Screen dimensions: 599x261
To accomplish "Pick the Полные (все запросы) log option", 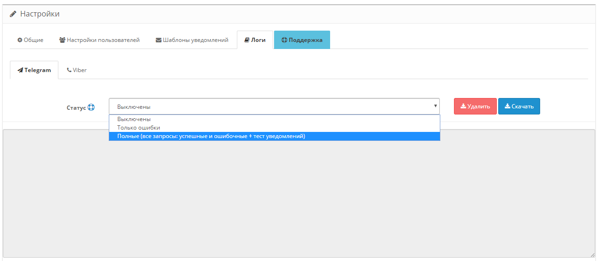I will 211,136.
